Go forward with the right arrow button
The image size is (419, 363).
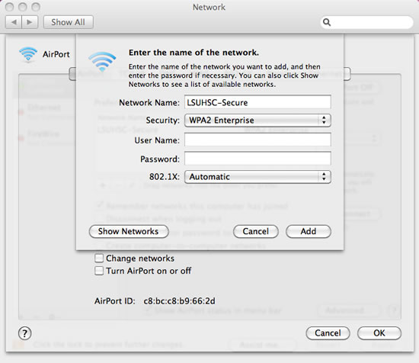[x=30, y=22]
